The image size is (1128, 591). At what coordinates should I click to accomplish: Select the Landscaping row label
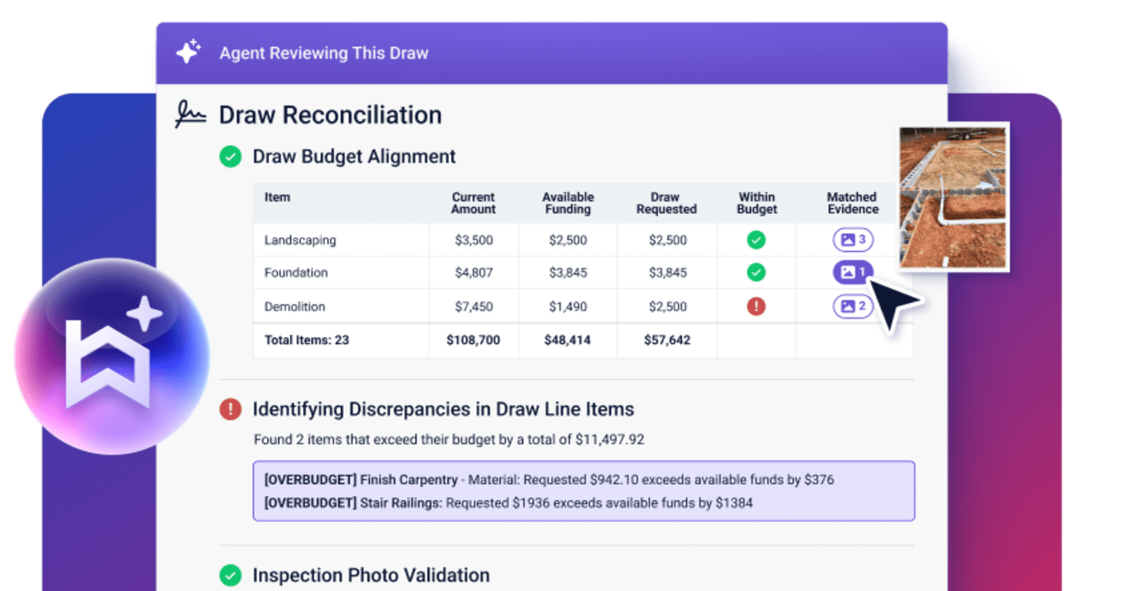[x=300, y=241]
